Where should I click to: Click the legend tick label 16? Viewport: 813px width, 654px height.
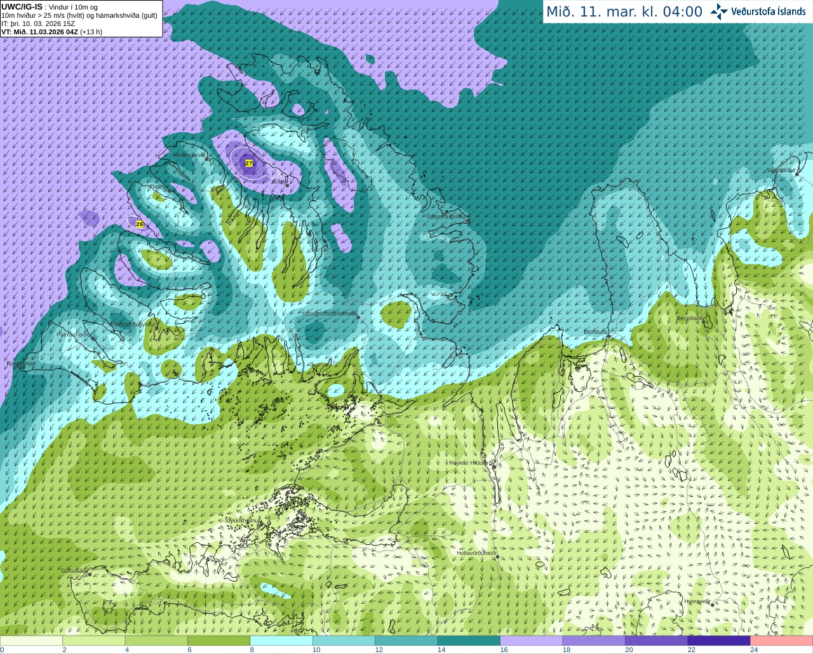click(x=504, y=650)
